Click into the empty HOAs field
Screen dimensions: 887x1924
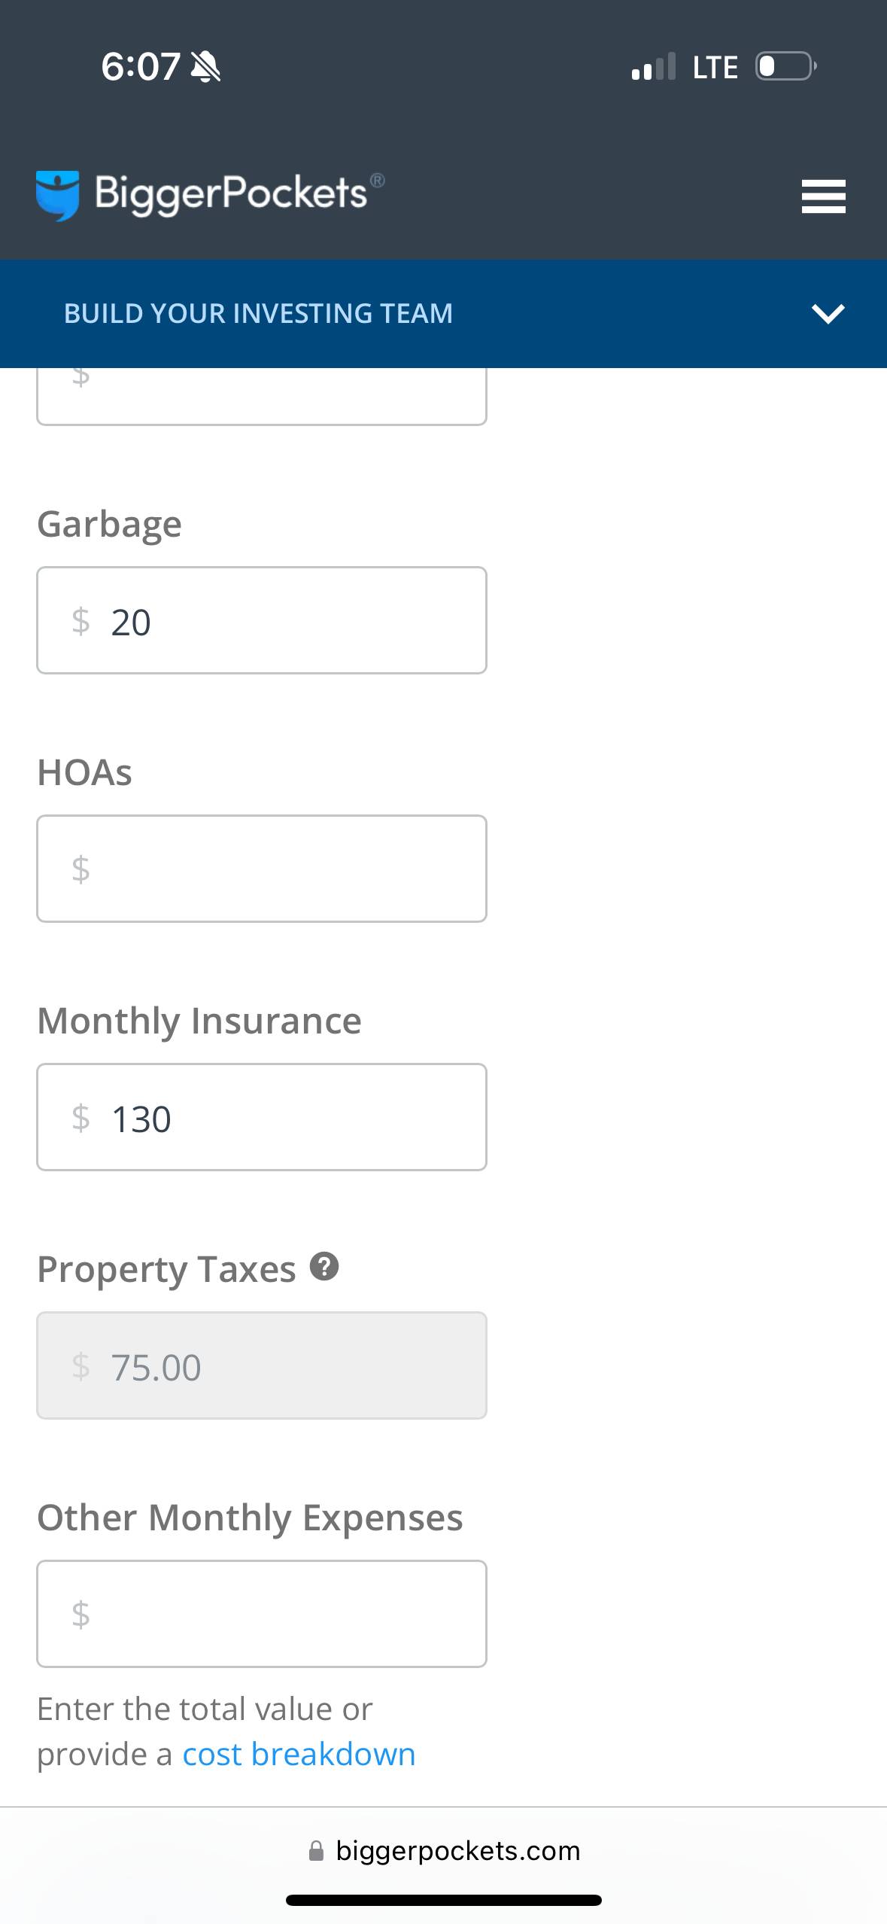tap(262, 869)
